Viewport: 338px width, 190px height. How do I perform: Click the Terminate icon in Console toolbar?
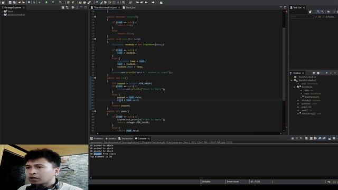293,138
